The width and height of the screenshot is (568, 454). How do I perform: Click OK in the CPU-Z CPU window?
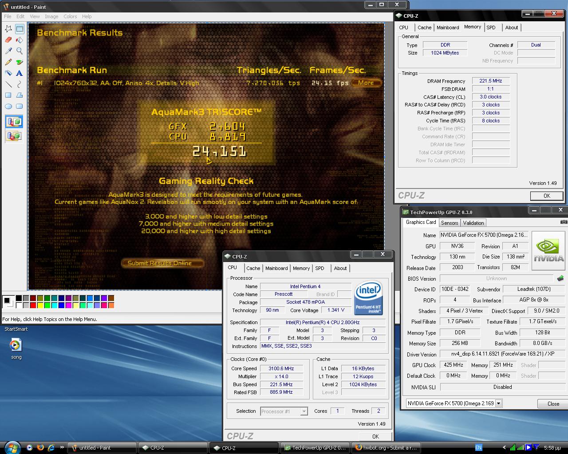375,436
